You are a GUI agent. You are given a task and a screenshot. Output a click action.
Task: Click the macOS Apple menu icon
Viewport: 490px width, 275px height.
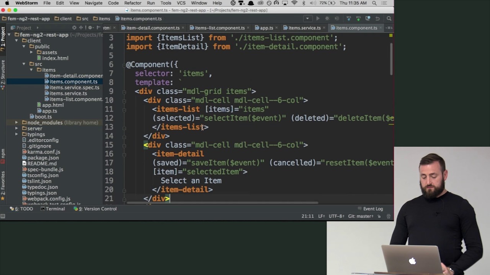pyautogui.click(x=7, y=3)
